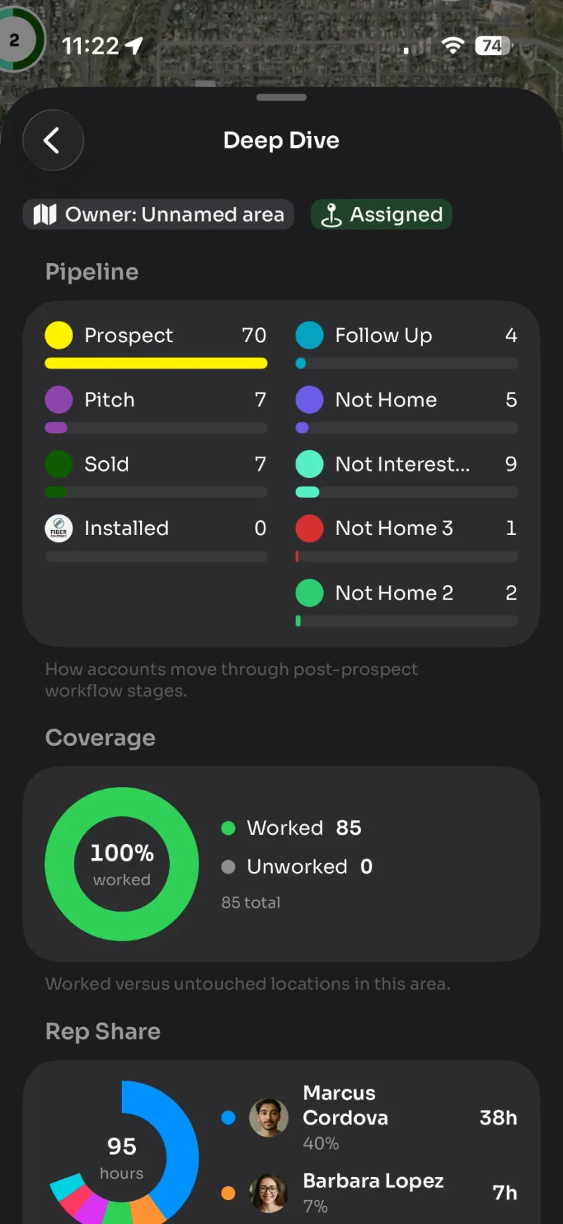Tap the Assigned pin icon
563x1224 pixels.
(331, 215)
